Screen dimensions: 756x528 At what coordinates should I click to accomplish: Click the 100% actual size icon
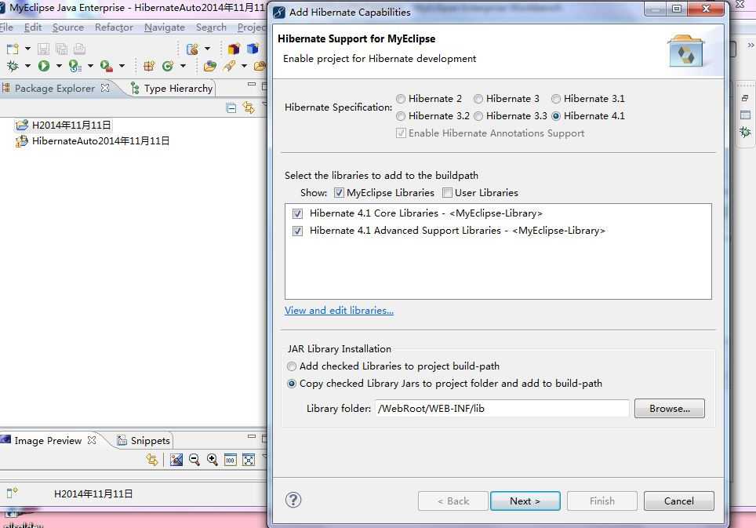[231, 460]
